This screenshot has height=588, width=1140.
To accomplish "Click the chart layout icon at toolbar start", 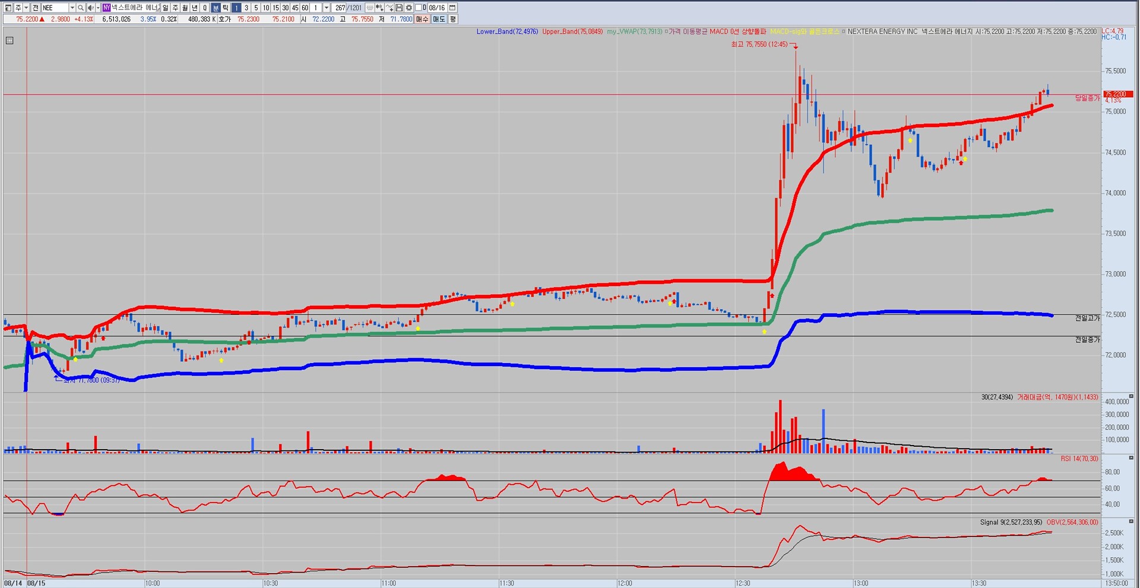I will pos(8,8).
